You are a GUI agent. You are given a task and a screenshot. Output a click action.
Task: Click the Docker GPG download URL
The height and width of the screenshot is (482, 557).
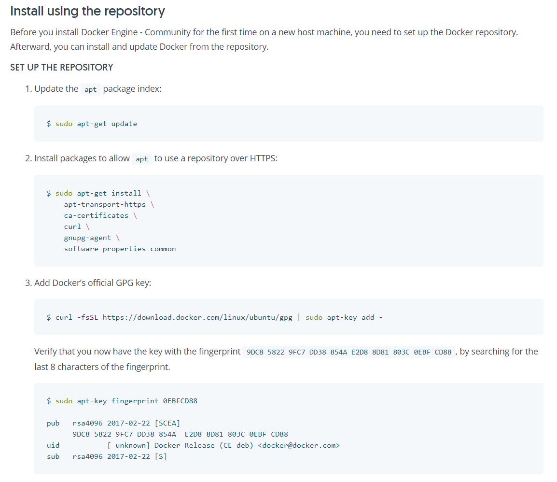pyautogui.click(x=197, y=317)
